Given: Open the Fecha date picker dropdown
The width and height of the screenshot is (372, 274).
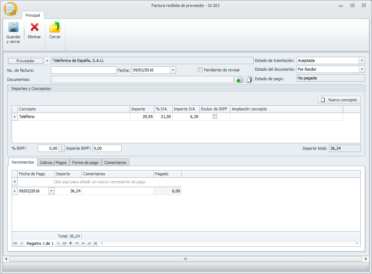Looking at the screenshot, I should (173, 70).
